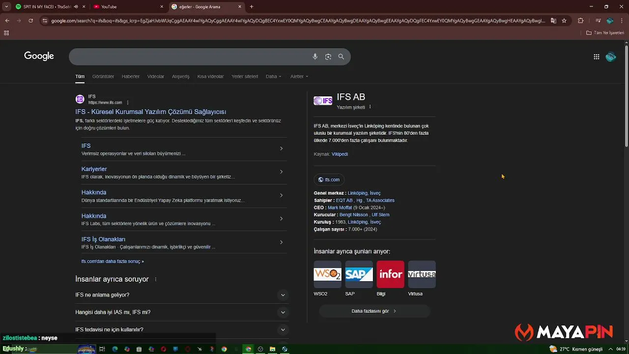The height and width of the screenshot is (354, 629).
Task: Bookmark this page with star
Action: 564,21
